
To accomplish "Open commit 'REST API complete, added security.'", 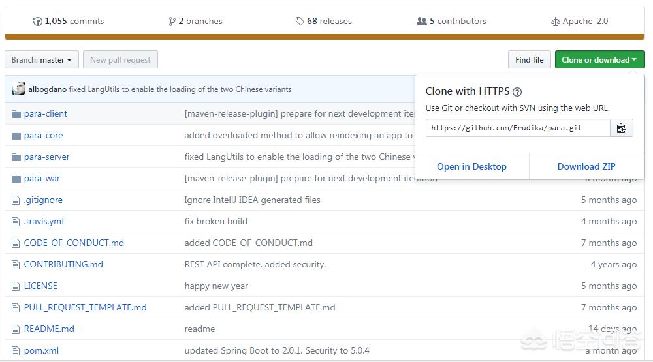I will point(255,265).
